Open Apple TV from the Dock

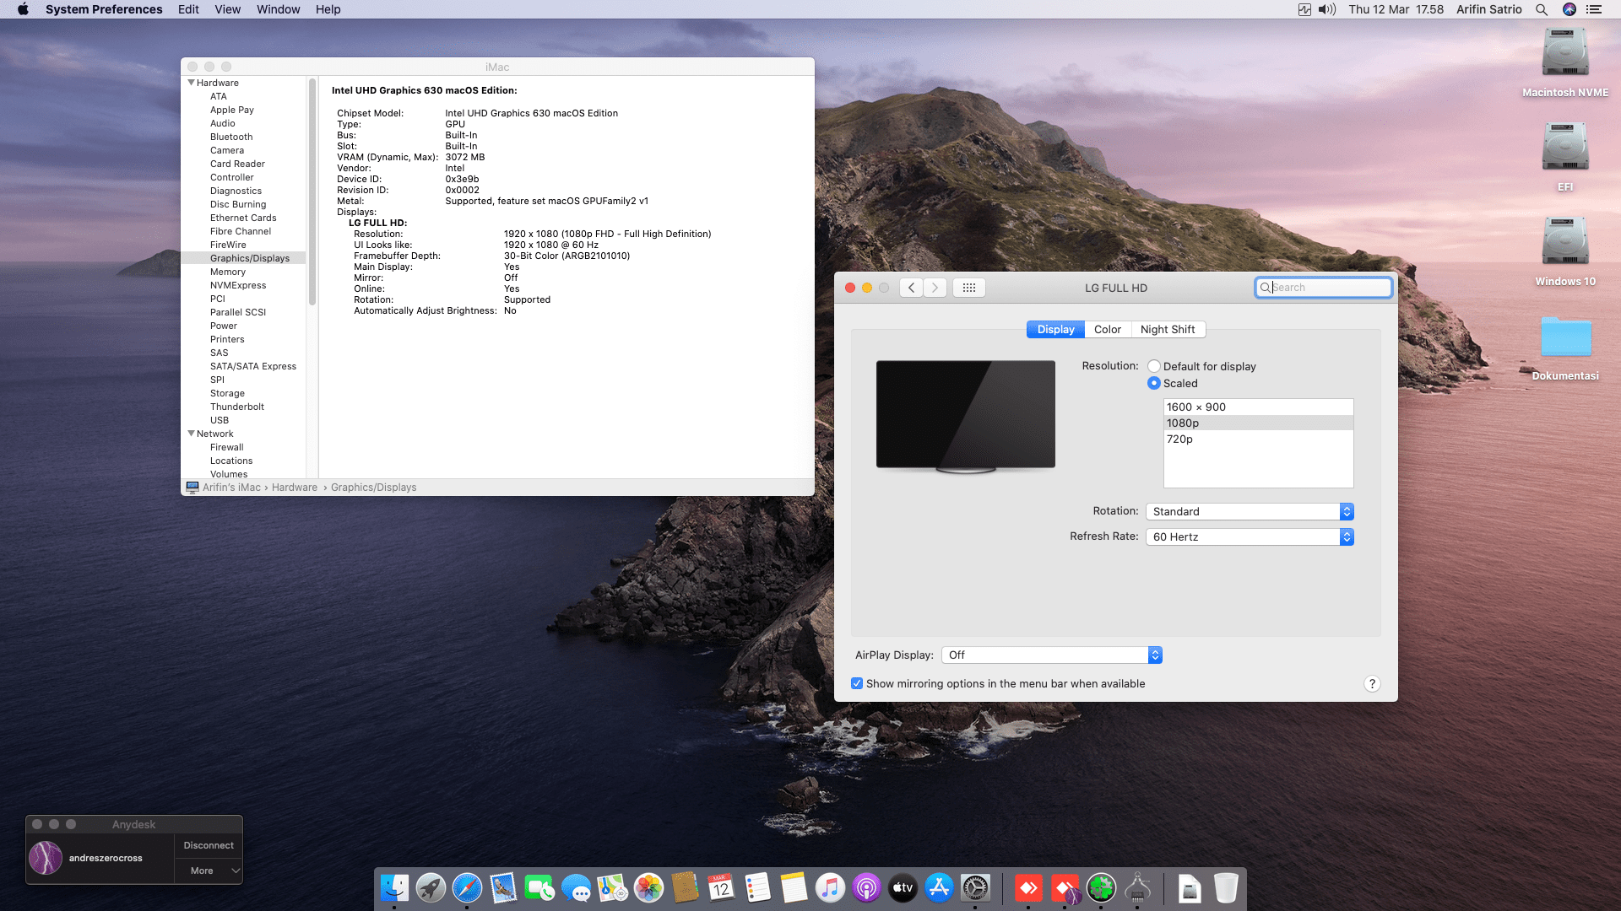pos(903,888)
